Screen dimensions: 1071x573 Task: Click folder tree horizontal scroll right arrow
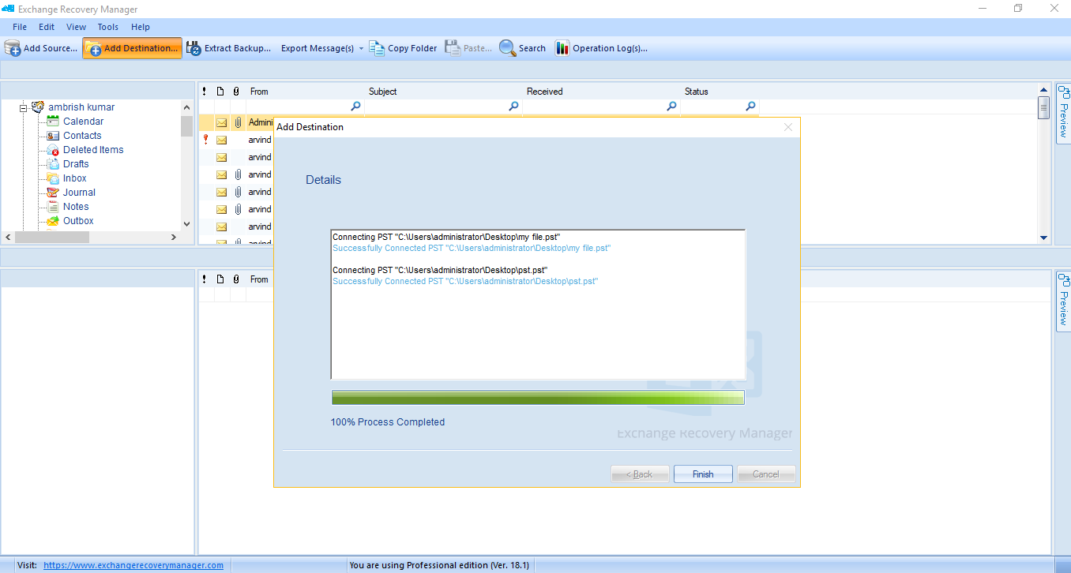click(x=174, y=237)
